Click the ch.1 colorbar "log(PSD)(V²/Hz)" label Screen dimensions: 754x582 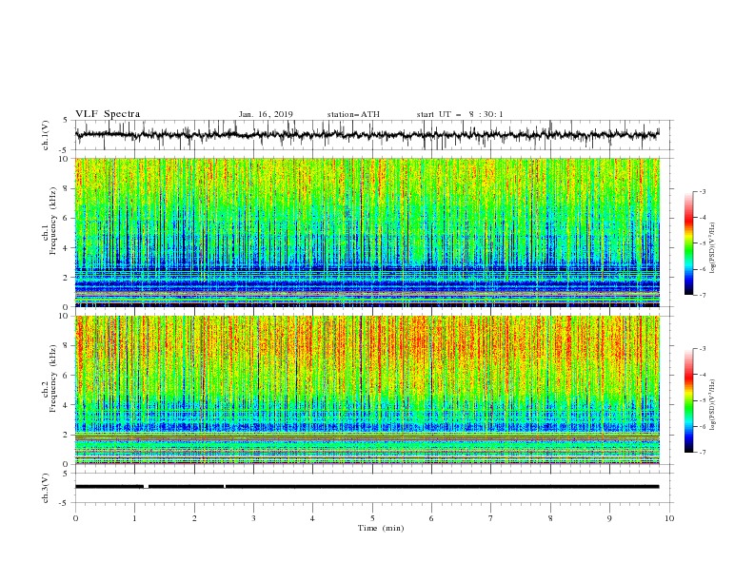[712, 248]
